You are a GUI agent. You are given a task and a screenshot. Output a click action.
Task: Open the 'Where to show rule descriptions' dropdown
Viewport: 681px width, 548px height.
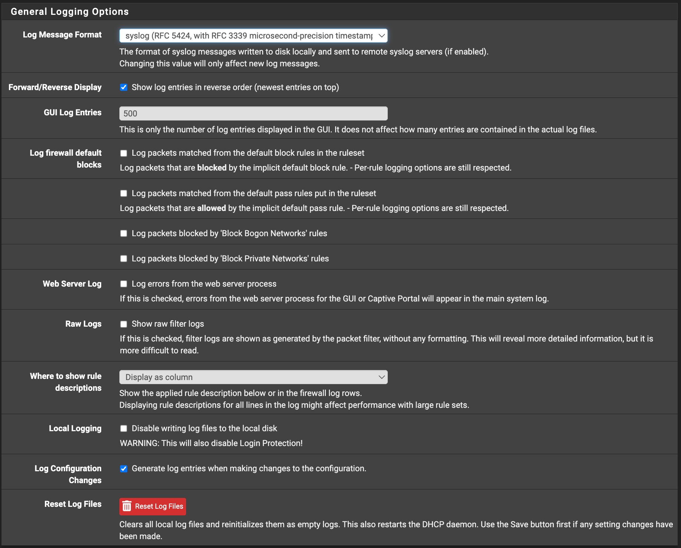[253, 377]
